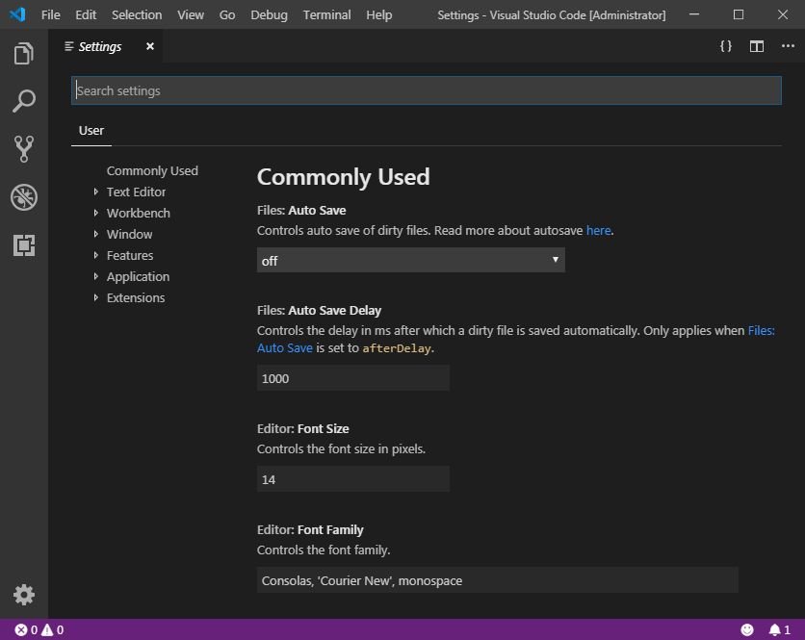Image resolution: width=805 pixels, height=640 pixels.
Task: Select the User settings tab
Action: tap(91, 130)
